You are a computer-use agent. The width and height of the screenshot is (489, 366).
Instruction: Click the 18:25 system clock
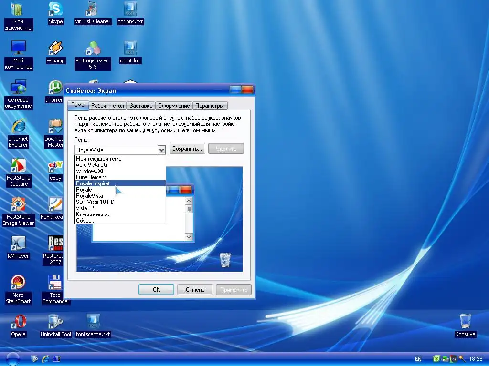tap(476, 359)
